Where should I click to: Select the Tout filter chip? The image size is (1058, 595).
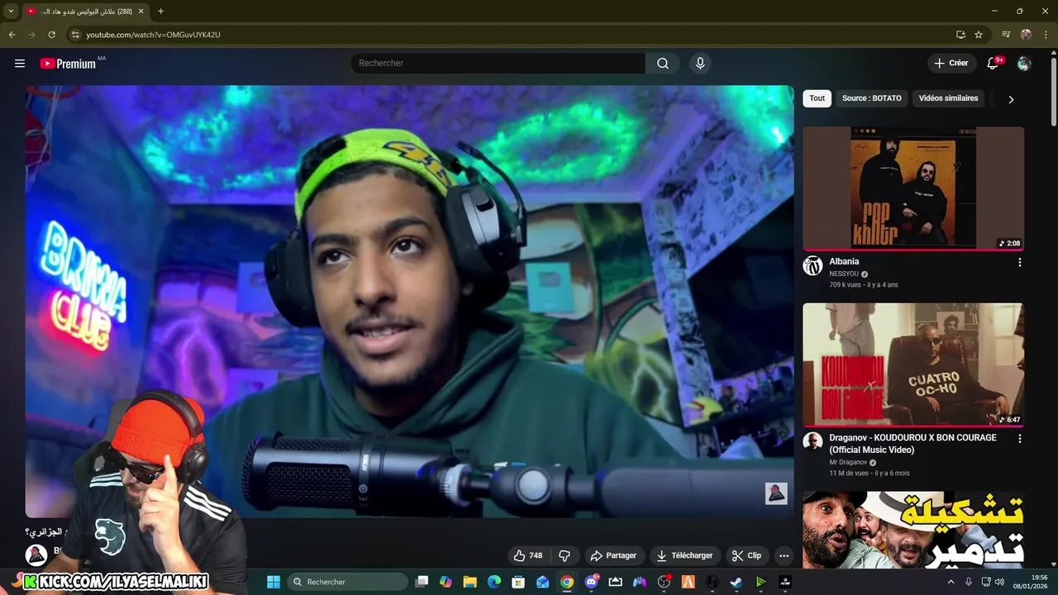click(x=817, y=98)
